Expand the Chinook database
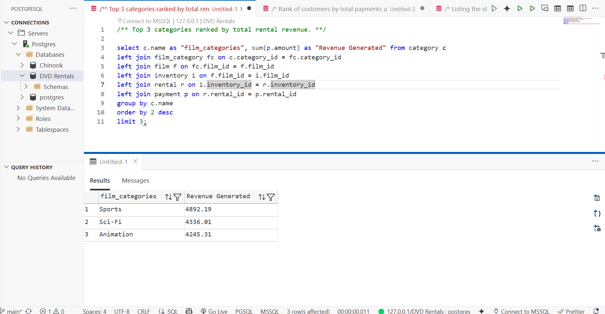 point(22,65)
